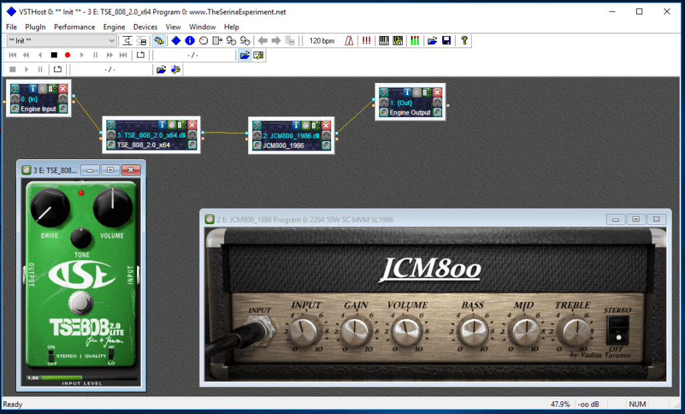
Task: Click the wrench folder icon in the bottom toolbar row
Action: 176,70
